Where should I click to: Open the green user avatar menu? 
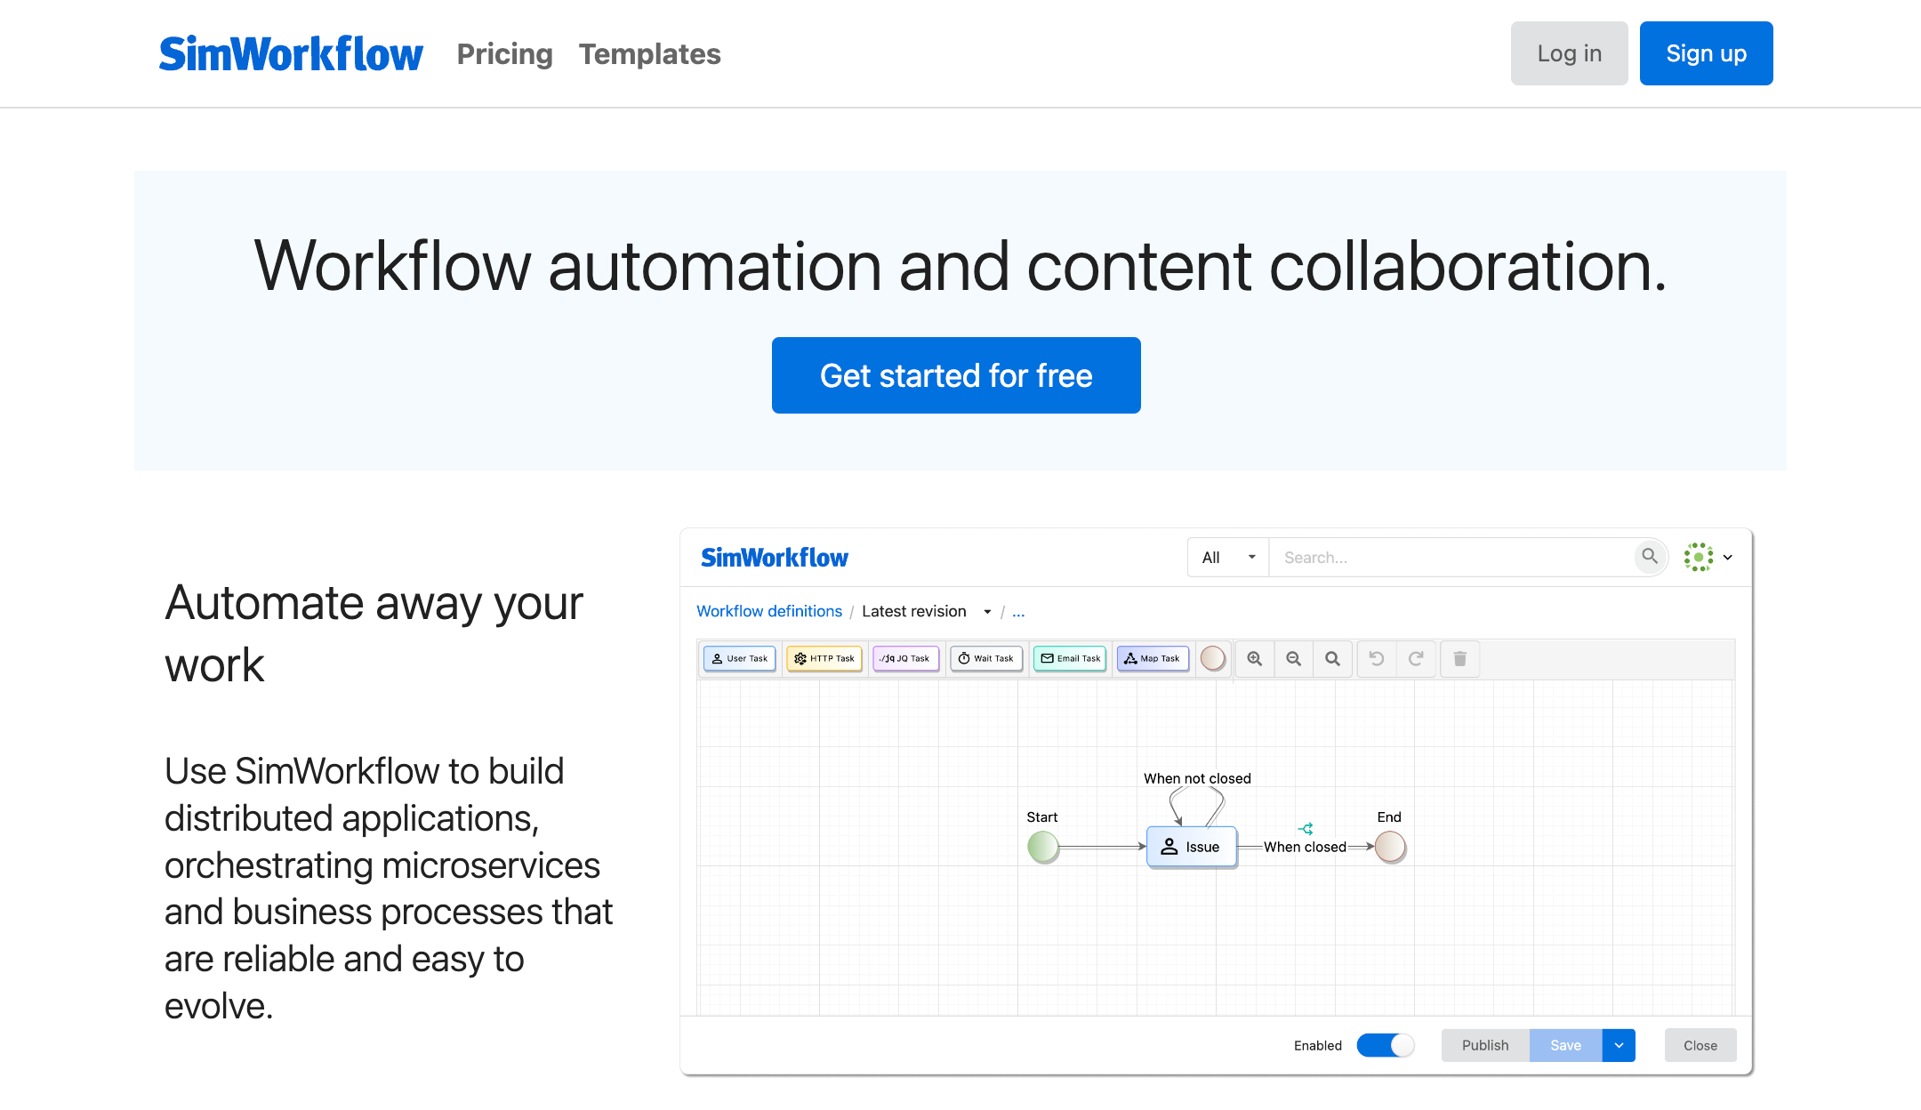click(1698, 557)
